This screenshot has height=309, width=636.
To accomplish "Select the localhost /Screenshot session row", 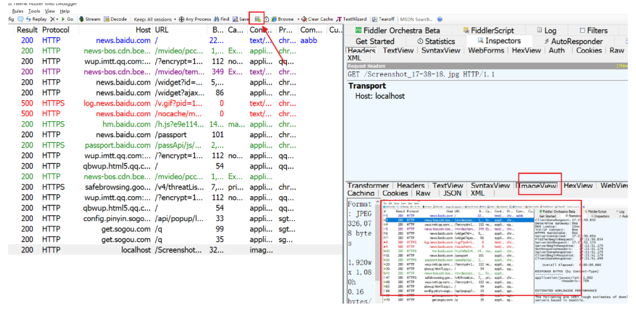I will tap(175, 250).
